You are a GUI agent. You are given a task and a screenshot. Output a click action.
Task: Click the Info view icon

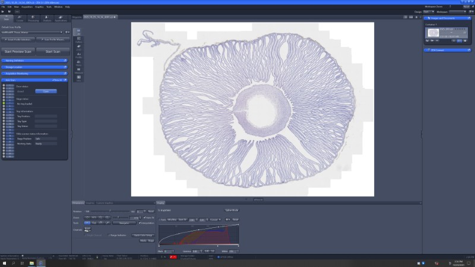(x=78, y=78)
